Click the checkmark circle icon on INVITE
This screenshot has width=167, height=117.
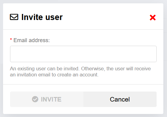click(x=35, y=99)
